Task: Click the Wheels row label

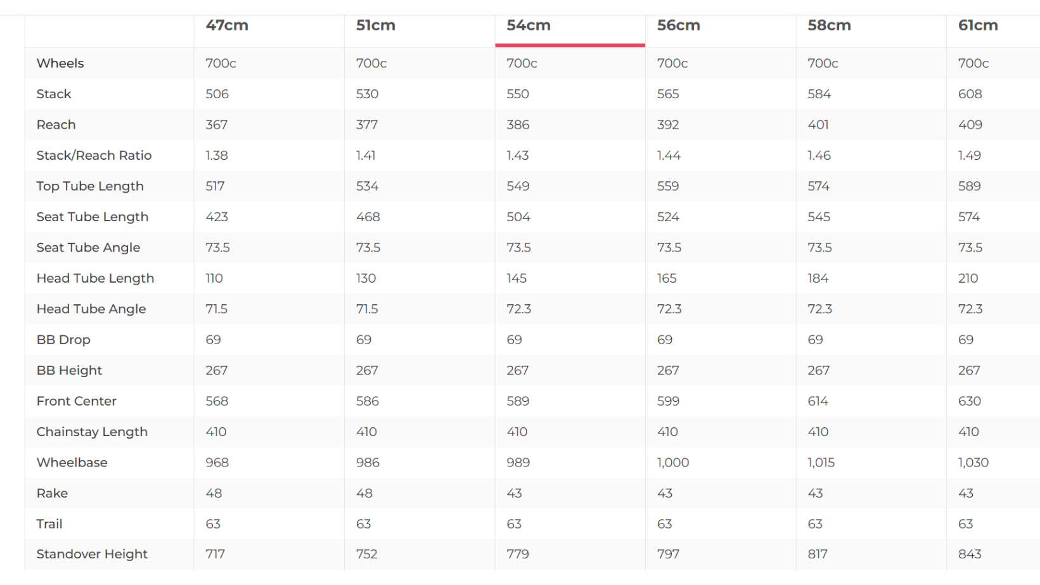Action: 60,63
